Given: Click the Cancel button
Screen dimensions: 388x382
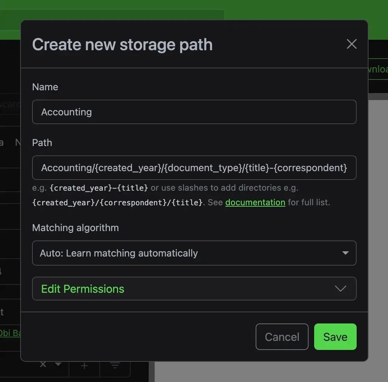Looking at the screenshot, I should tap(282, 337).
